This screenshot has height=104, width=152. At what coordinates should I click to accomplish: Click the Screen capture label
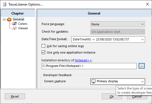pos(55,81)
